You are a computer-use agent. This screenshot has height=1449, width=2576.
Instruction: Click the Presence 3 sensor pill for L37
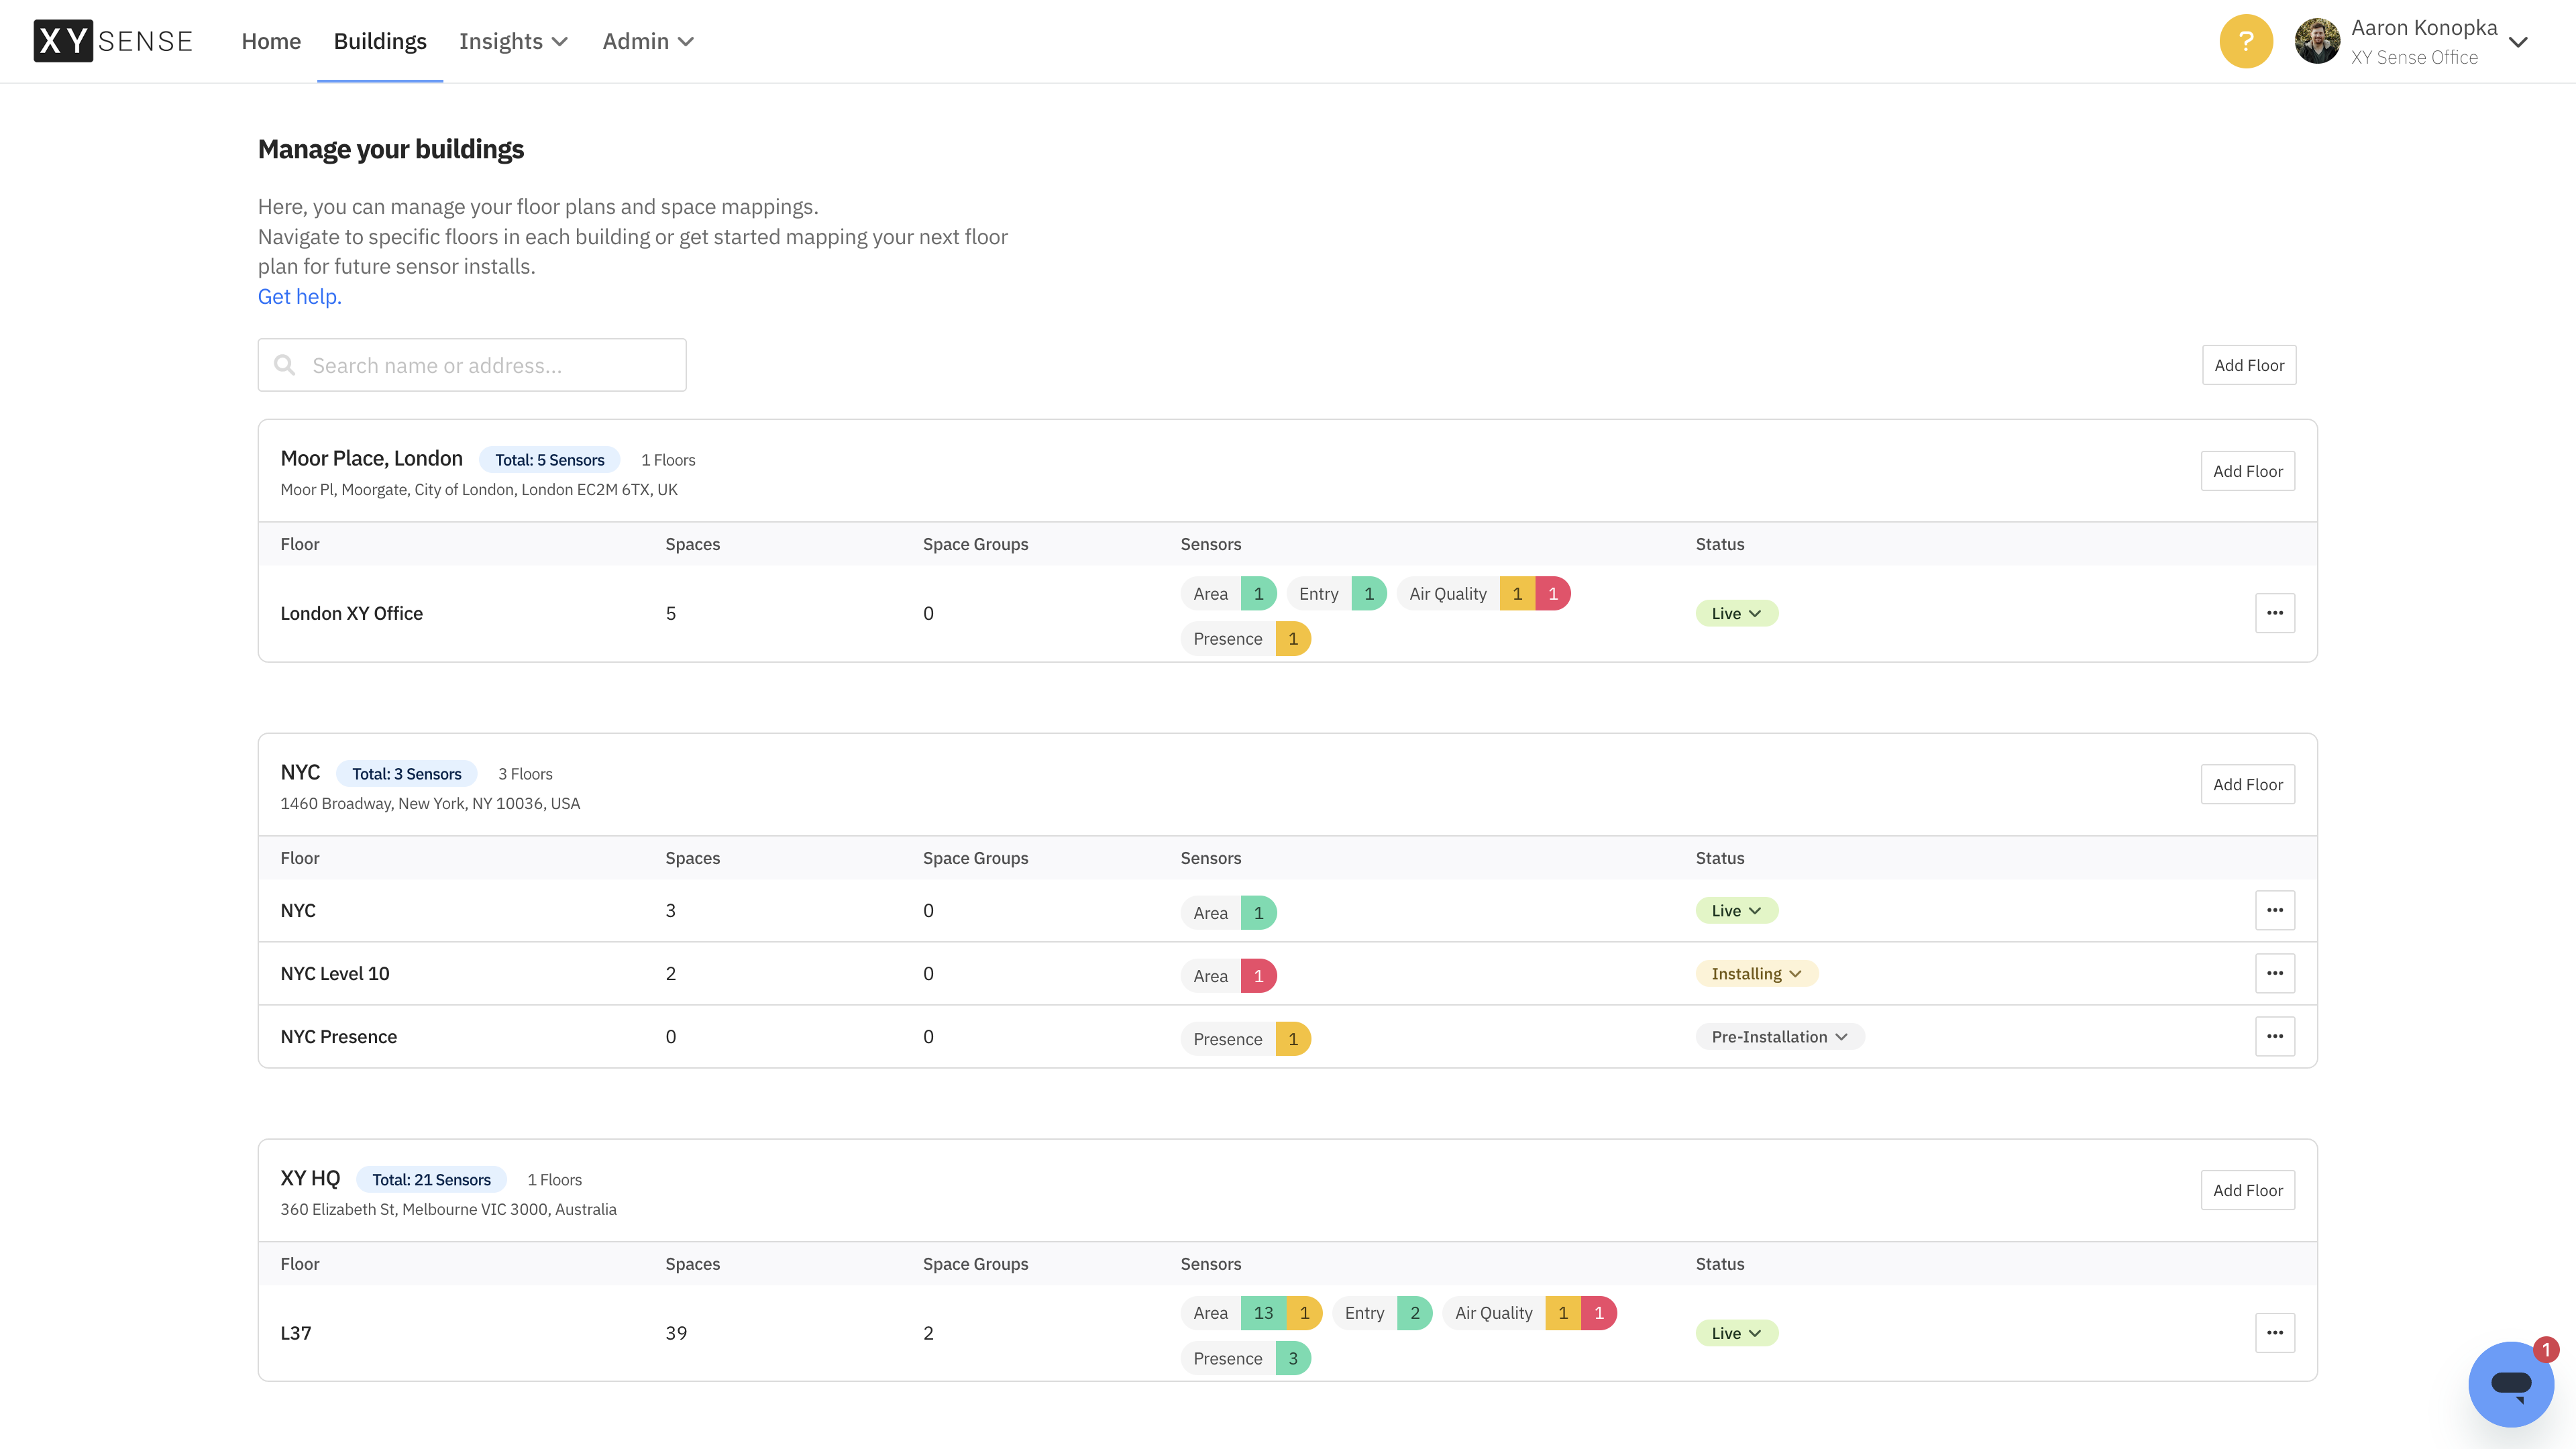pos(1245,1358)
